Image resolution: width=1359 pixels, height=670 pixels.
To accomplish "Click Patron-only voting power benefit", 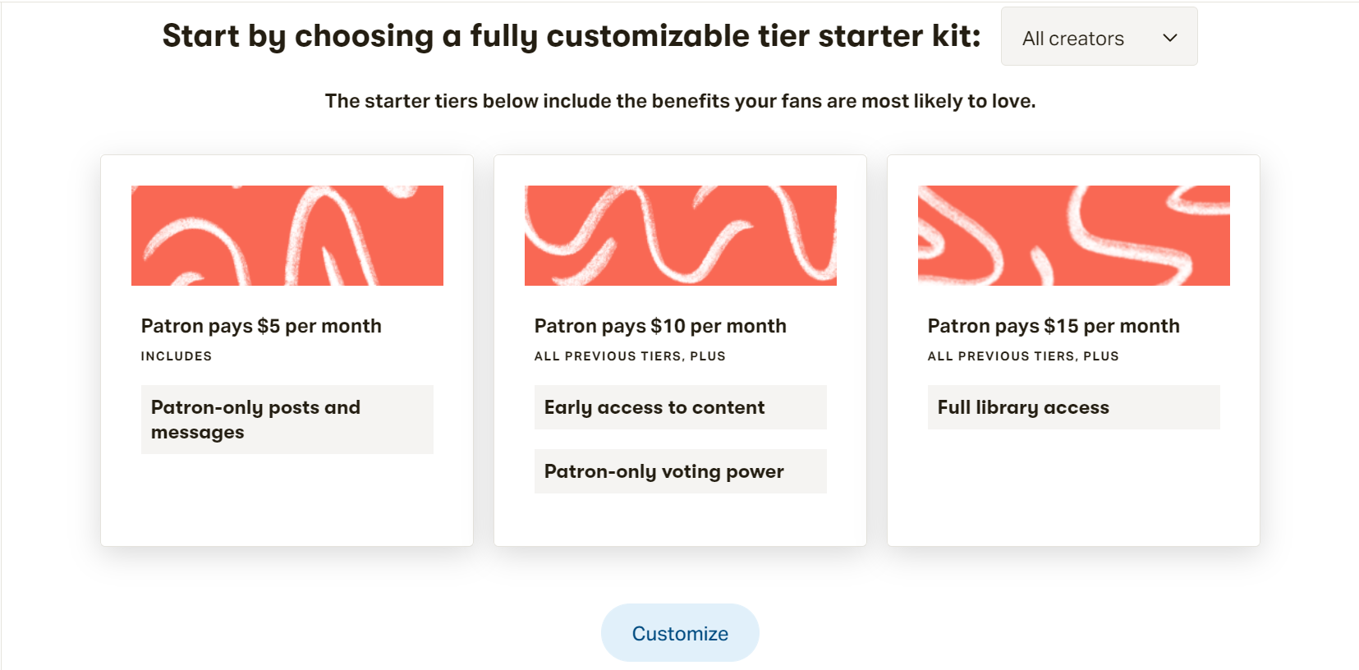I will click(681, 471).
